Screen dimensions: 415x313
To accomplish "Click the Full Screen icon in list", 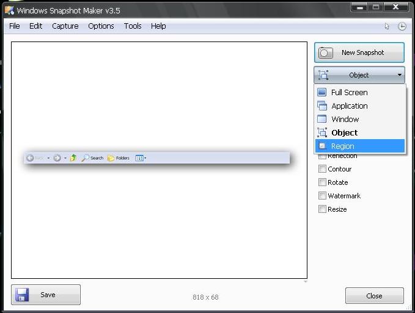I will click(x=322, y=92).
